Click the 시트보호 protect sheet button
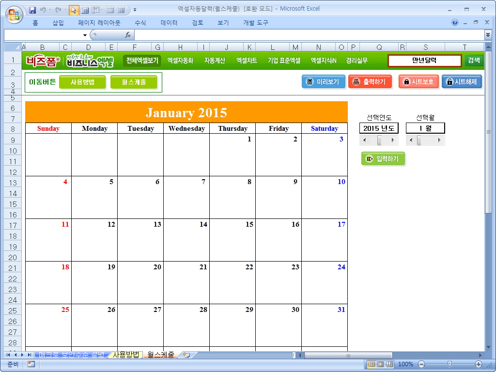This screenshot has width=496, height=372. pos(418,81)
